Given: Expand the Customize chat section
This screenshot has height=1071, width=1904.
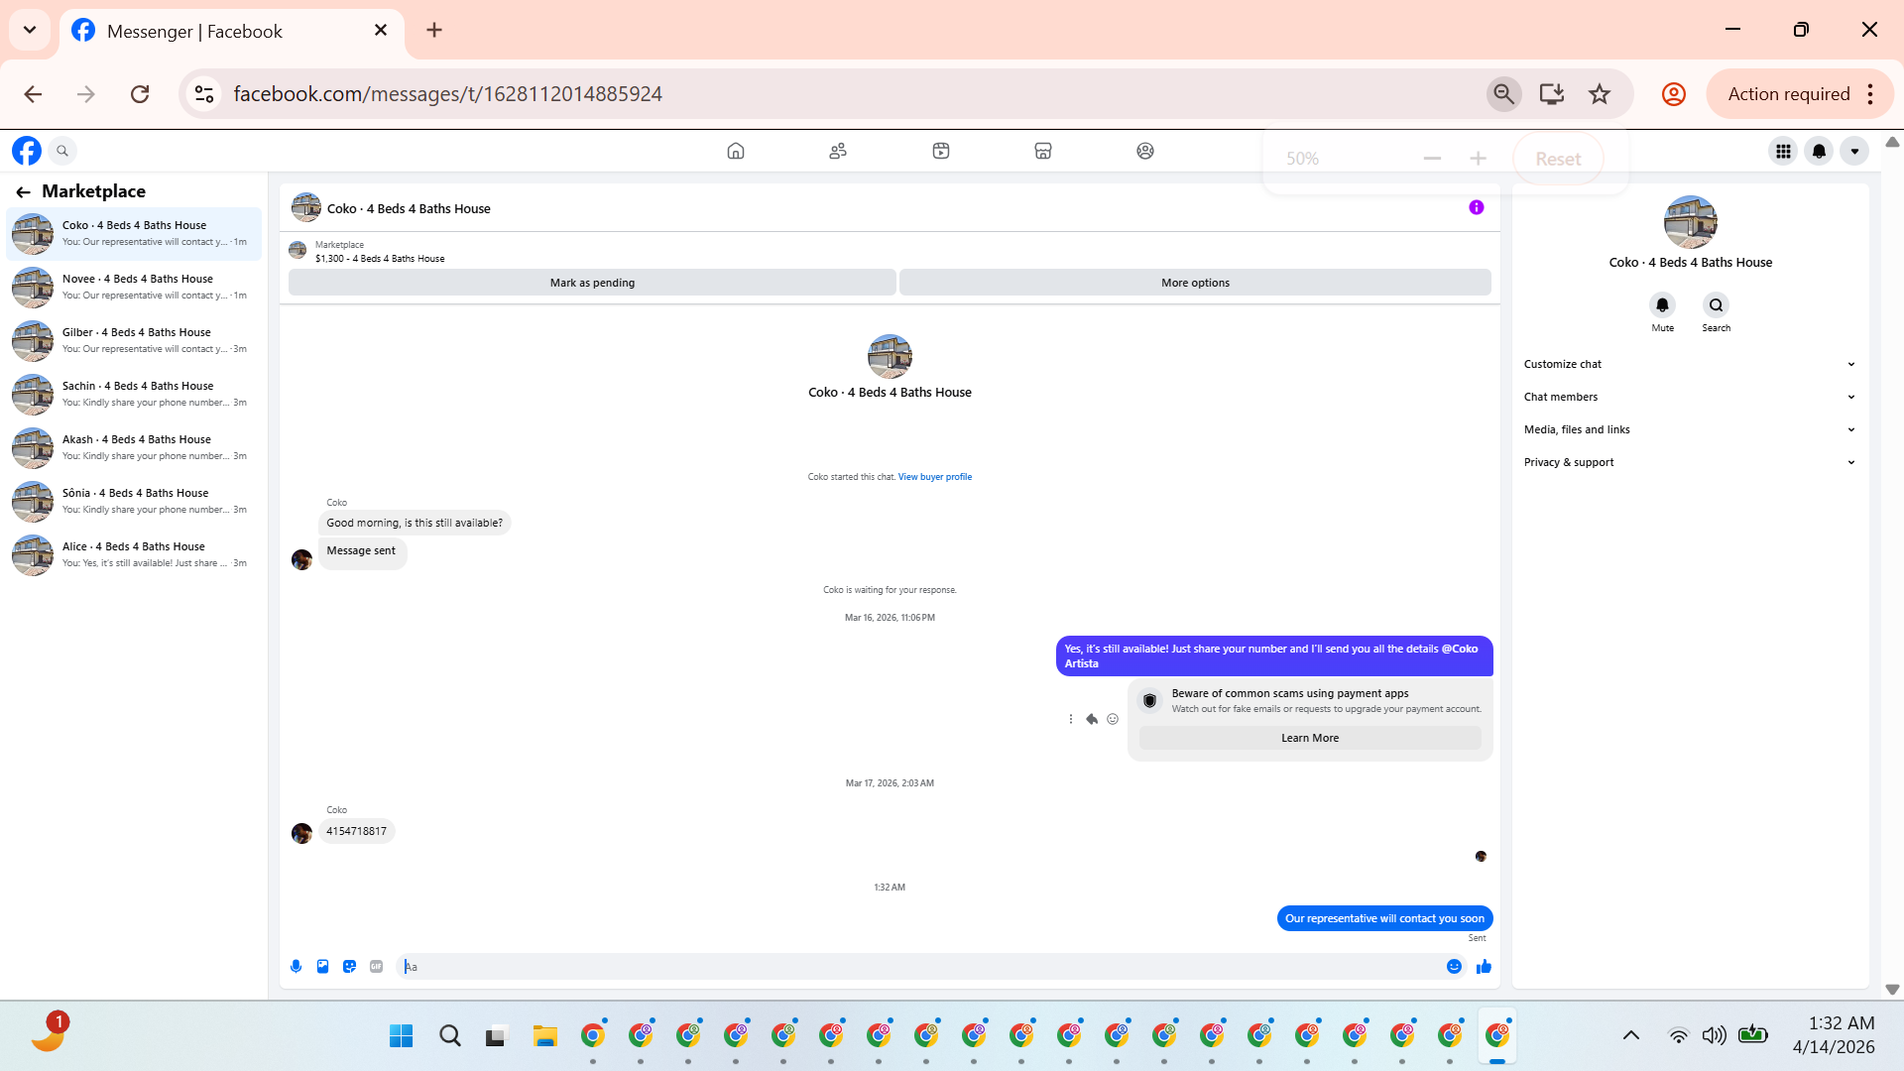Looking at the screenshot, I should pyautogui.click(x=1688, y=364).
